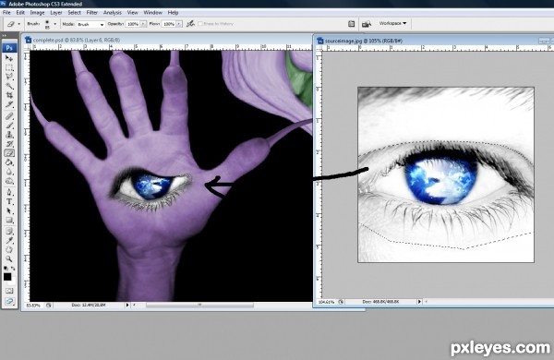Select the Magic Wand tool
Screen dimensions: 554x360
[9, 86]
